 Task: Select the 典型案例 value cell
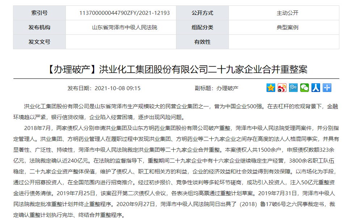[284, 28]
